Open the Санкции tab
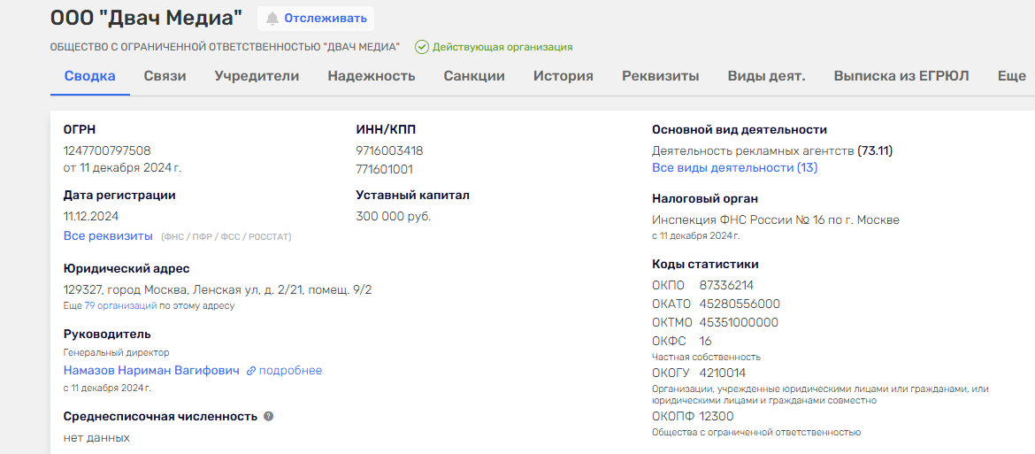This screenshot has height=454, width=1035. tap(474, 76)
